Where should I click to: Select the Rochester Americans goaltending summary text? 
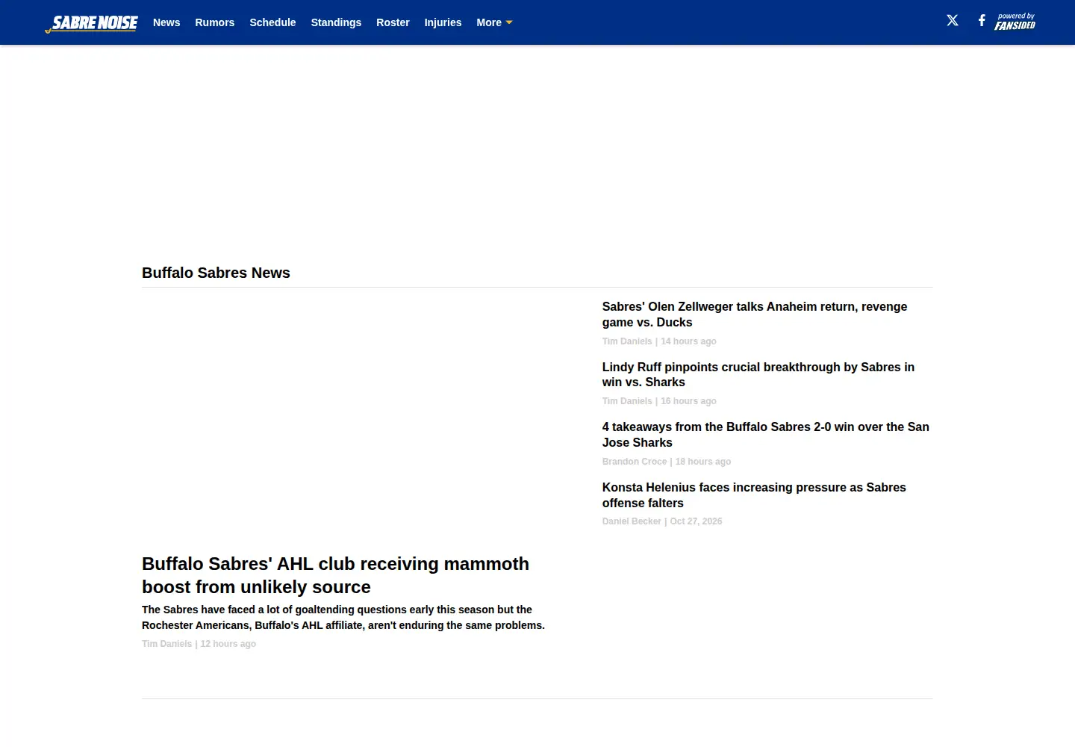343,618
